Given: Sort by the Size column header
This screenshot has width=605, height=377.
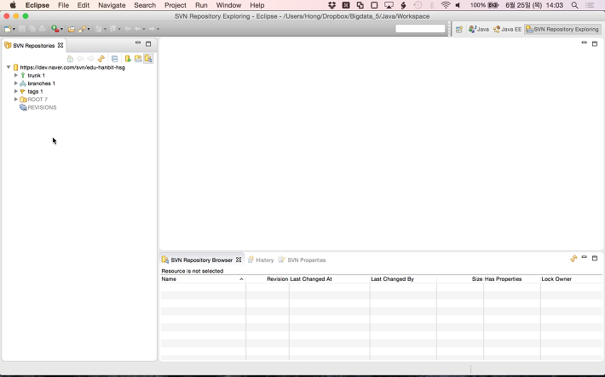Looking at the screenshot, I should (460, 279).
